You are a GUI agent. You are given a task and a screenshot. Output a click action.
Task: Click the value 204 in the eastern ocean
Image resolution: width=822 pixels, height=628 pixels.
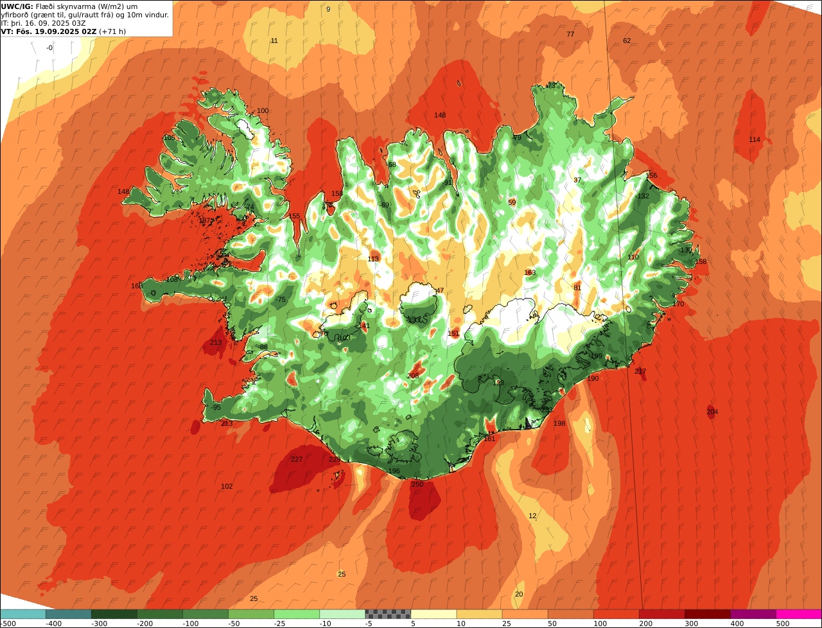pyautogui.click(x=712, y=412)
